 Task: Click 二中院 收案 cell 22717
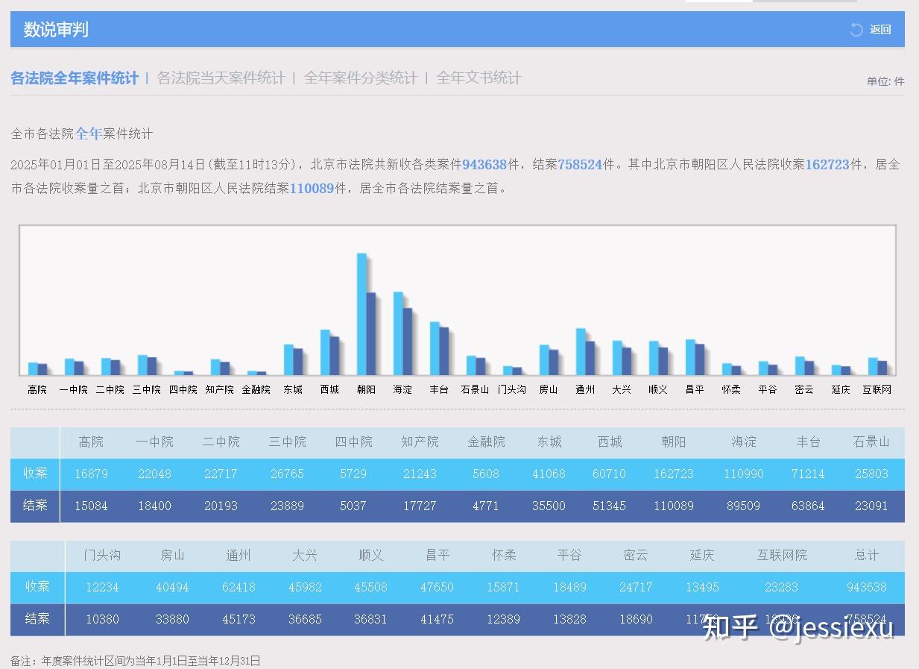221,474
